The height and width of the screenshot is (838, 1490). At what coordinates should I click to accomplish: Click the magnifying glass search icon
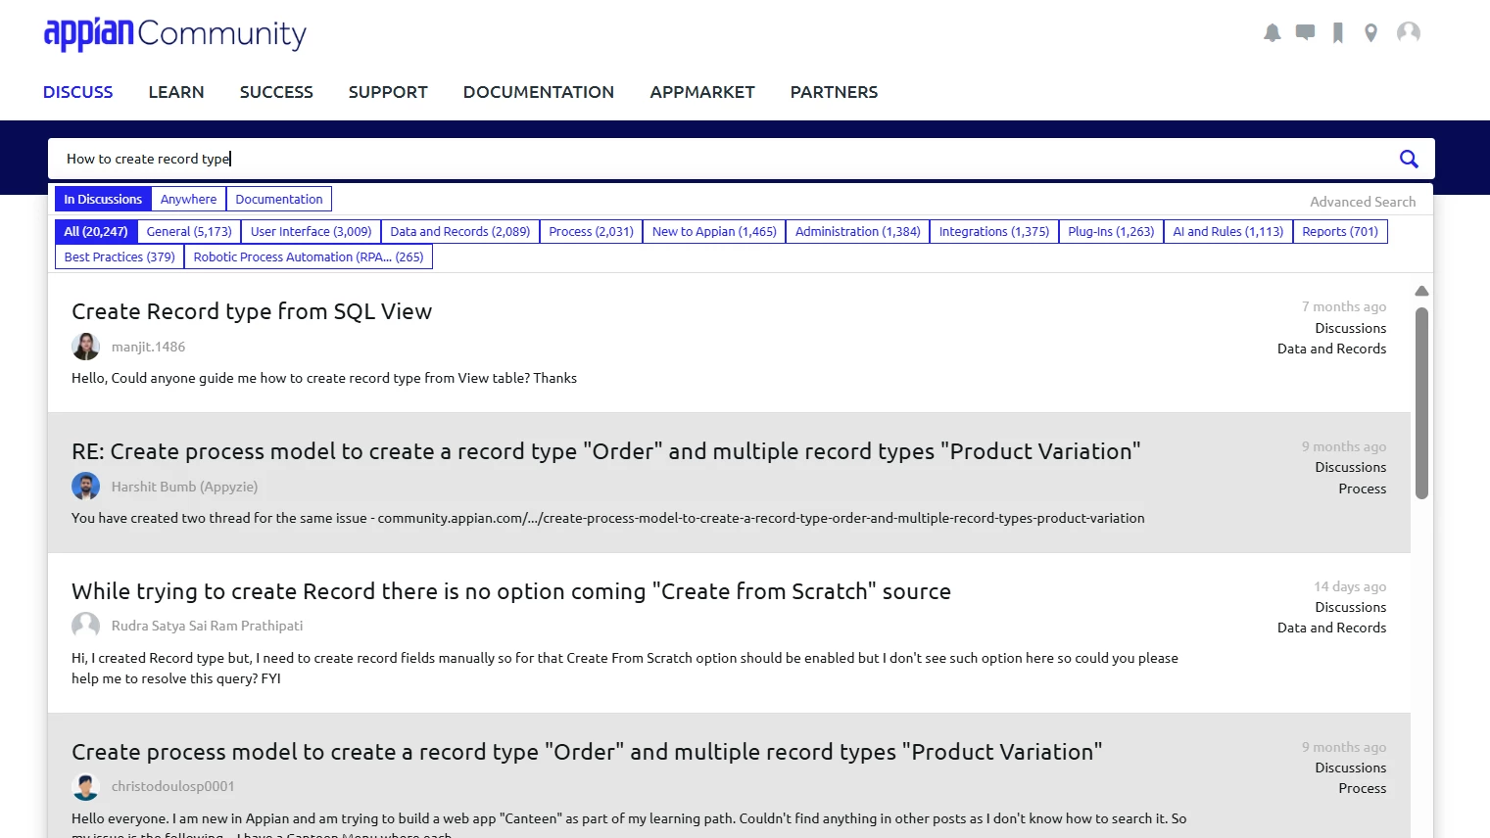click(1409, 159)
